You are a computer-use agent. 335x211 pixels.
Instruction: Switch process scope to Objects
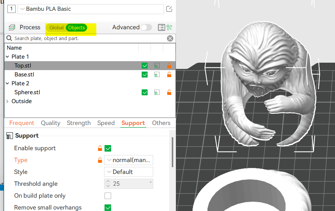(x=77, y=28)
